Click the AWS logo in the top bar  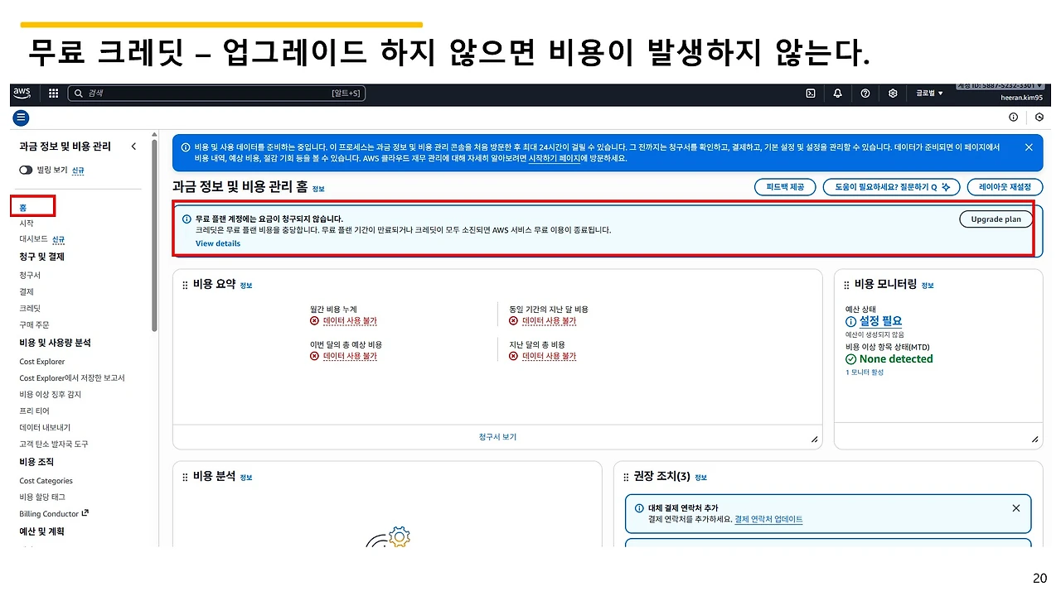pyautogui.click(x=22, y=93)
